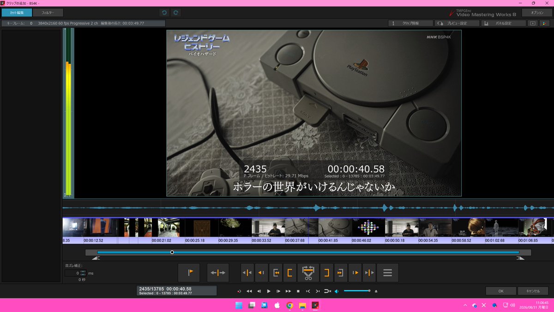
Task: Click the colorful play icon at top right
Action: click(545, 23)
